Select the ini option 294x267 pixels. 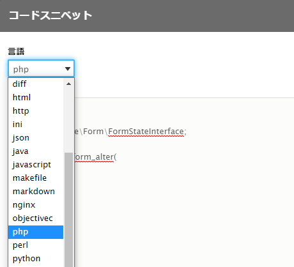point(36,125)
